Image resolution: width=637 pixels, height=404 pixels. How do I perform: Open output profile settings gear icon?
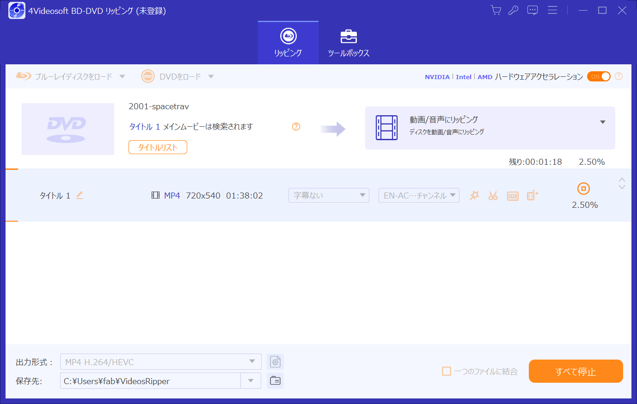275,361
